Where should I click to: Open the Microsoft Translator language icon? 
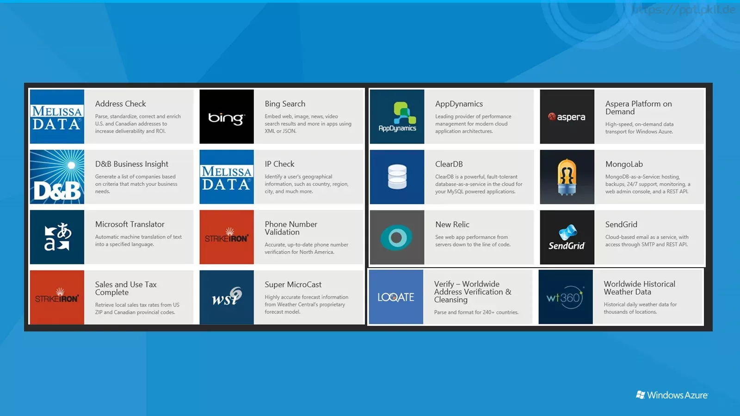coord(57,237)
